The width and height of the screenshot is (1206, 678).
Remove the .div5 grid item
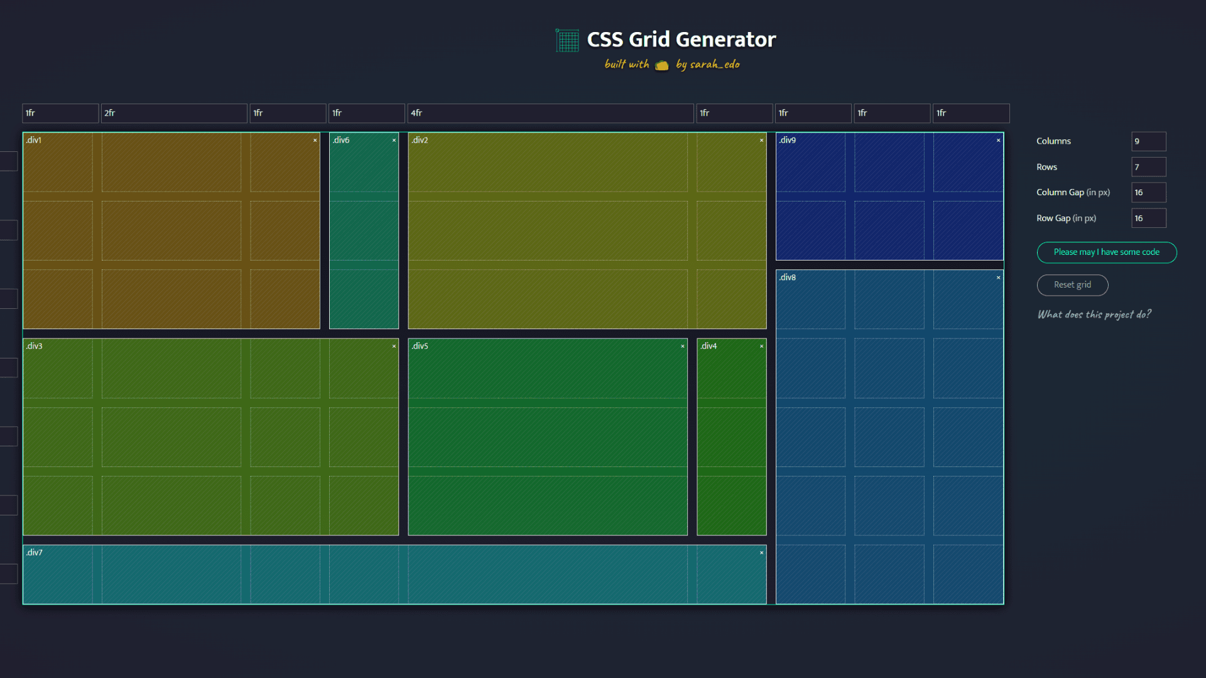pyautogui.click(x=683, y=346)
